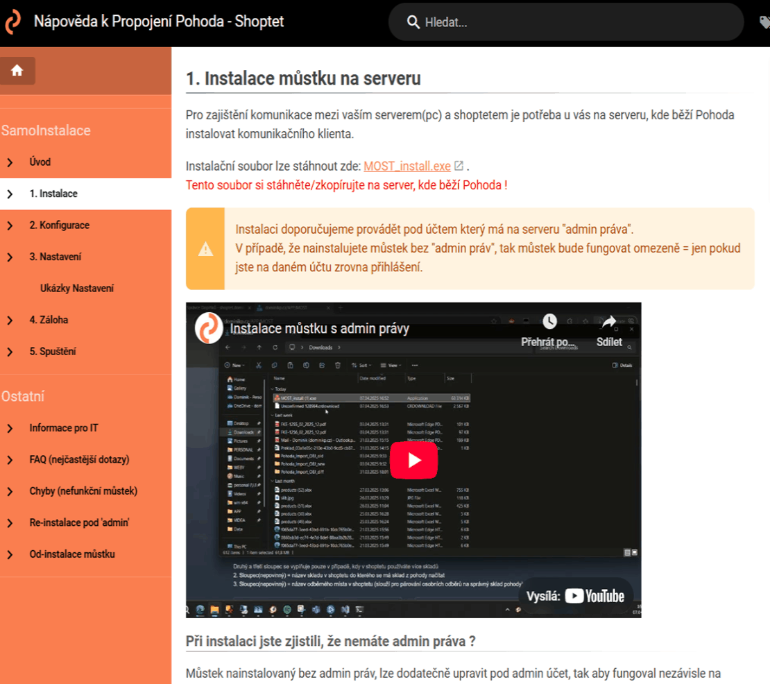Click the tag icon in the header
The height and width of the screenshot is (684, 770).
click(764, 22)
